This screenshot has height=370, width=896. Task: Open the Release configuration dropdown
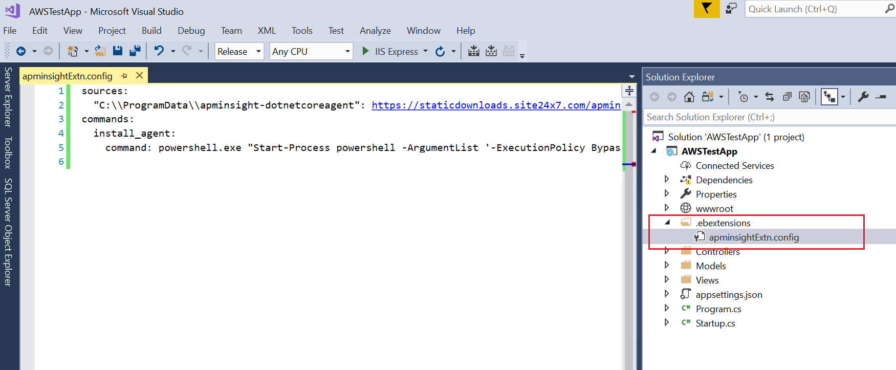239,51
